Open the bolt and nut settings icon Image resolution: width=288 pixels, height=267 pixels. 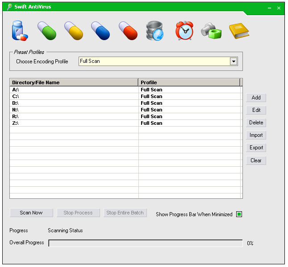coord(211,31)
